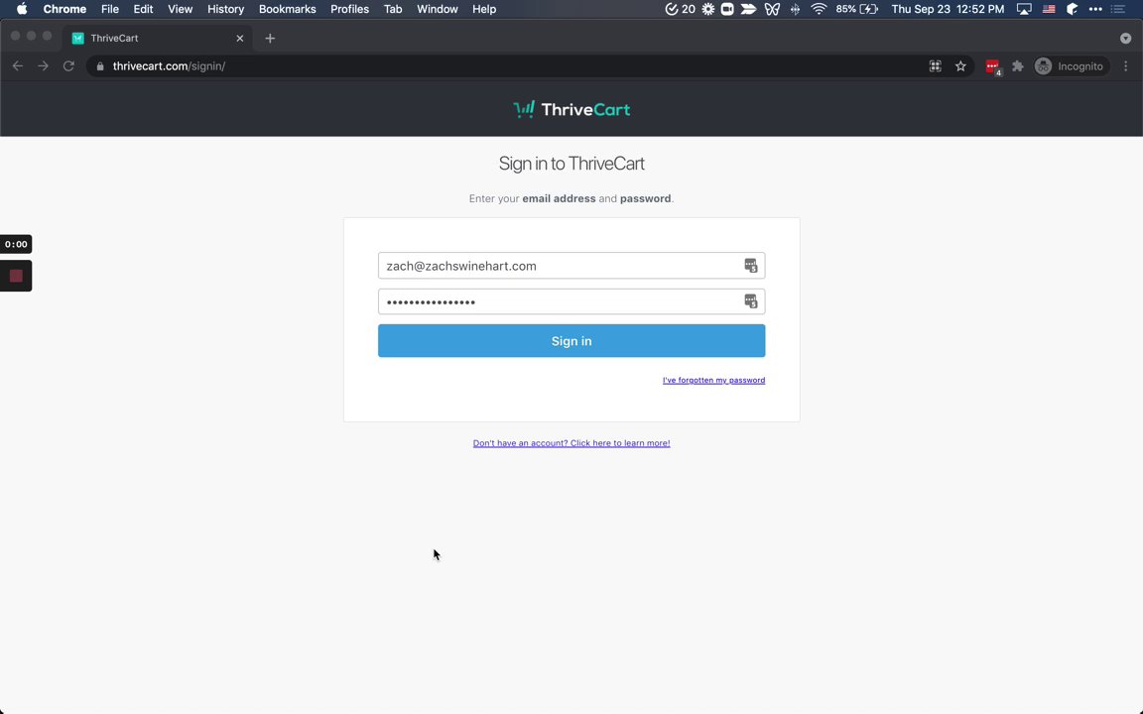Click the ThriveCart logo in header

coord(571,109)
